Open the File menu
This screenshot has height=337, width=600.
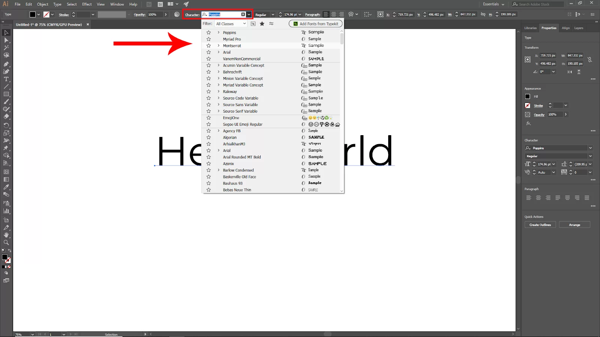tap(18, 4)
